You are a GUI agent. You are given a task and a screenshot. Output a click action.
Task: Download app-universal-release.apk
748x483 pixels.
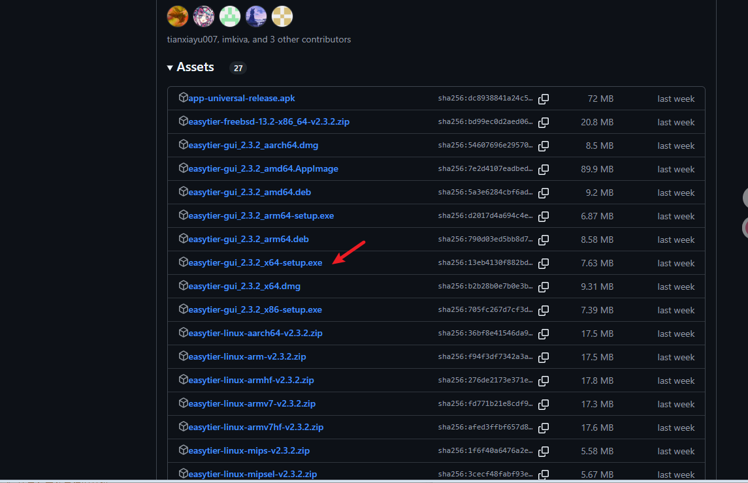pos(241,99)
